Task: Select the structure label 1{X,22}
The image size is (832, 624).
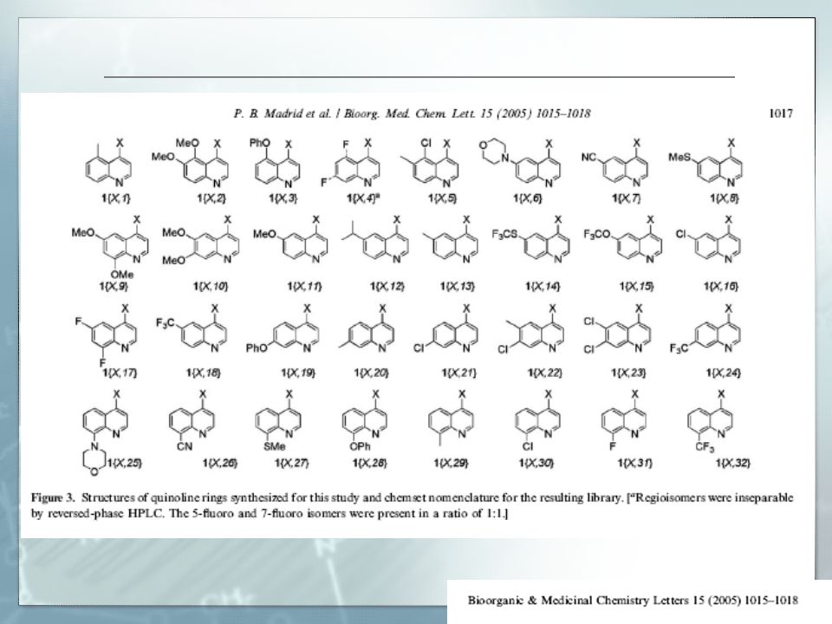Action: click(x=544, y=373)
